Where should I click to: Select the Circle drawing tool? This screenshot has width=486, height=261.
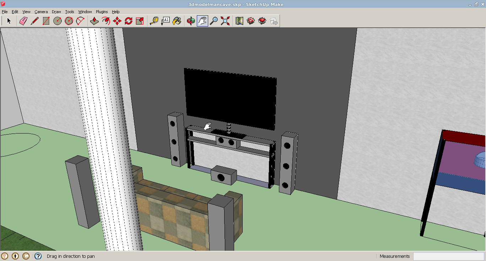[x=58, y=21]
